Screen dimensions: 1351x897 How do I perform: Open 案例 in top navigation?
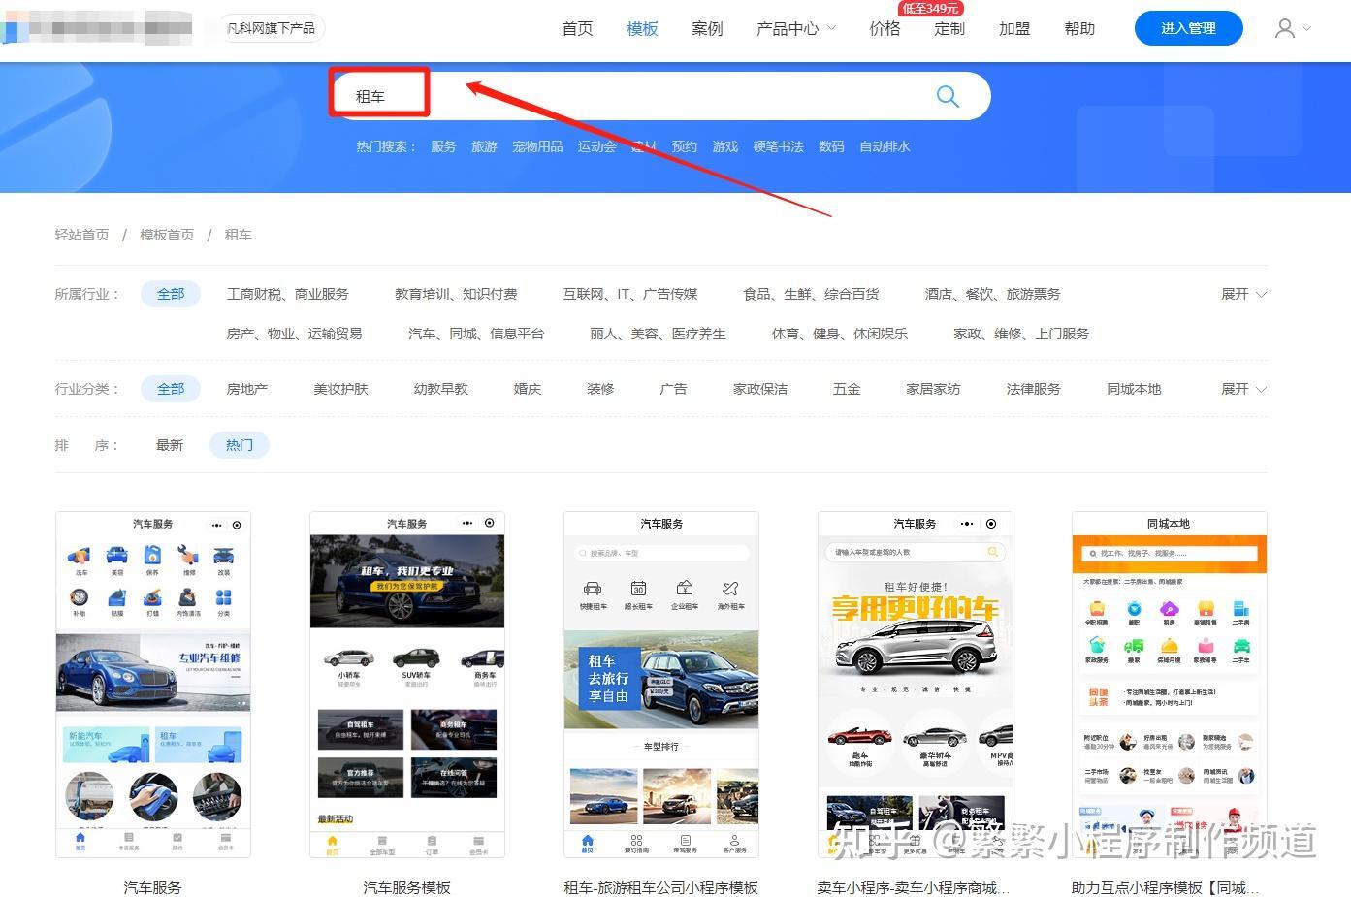(707, 29)
